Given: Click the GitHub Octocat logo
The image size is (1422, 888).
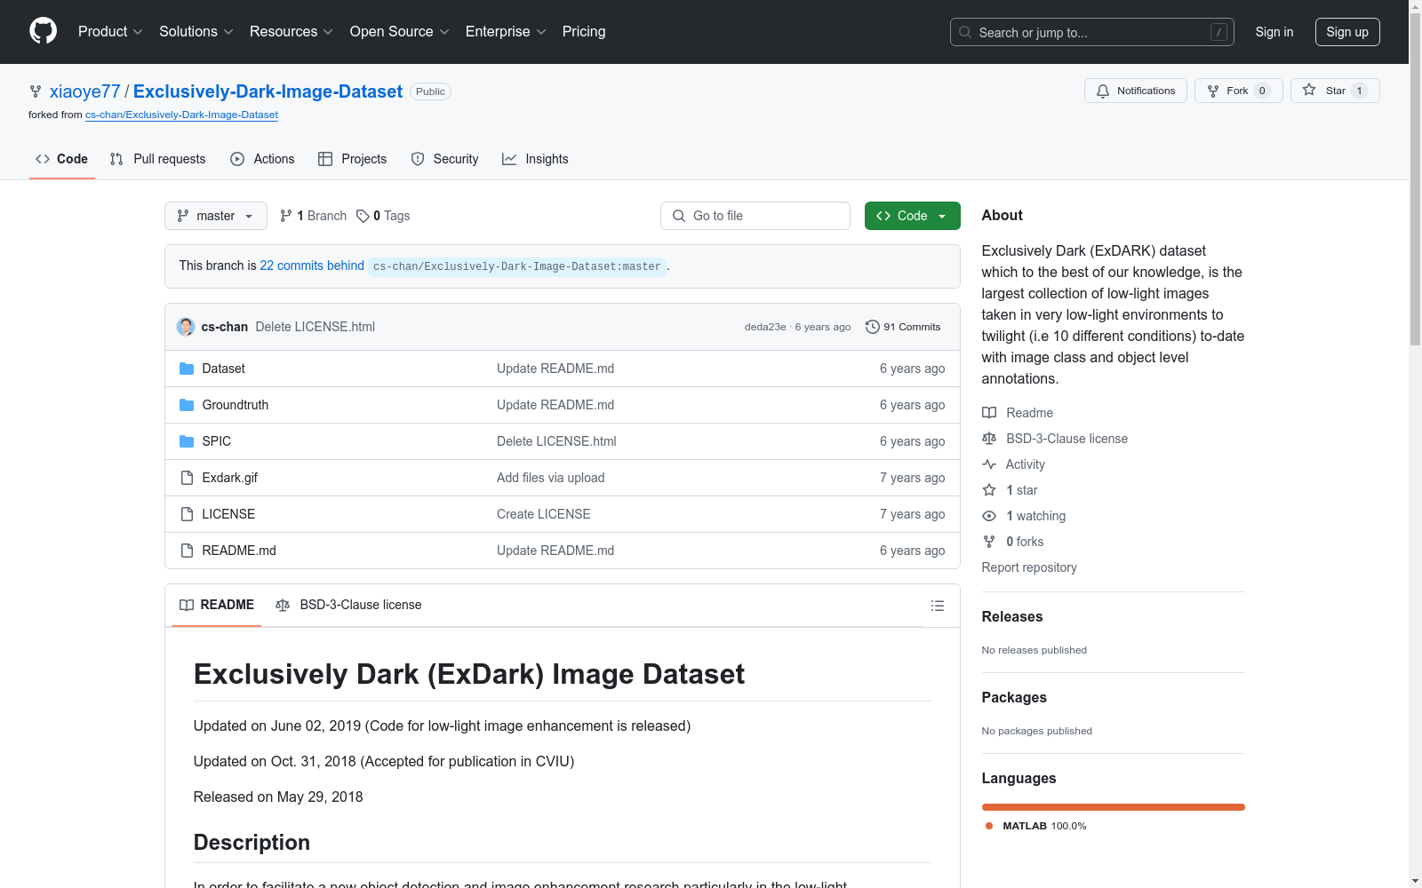Looking at the screenshot, I should [x=43, y=31].
